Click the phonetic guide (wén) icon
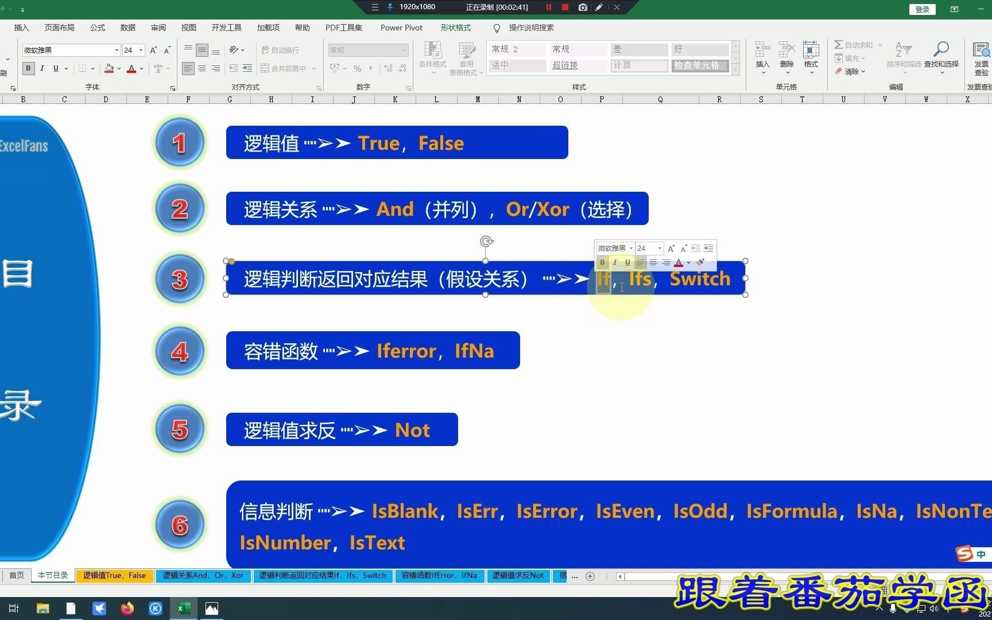 pyautogui.click(x=158, y=68)
